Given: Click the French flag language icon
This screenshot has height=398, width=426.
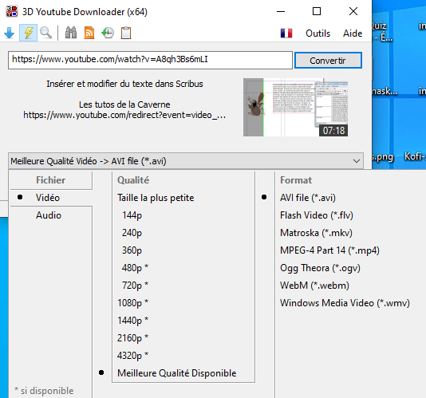Looking at the screenshot, I should point(286,33).
